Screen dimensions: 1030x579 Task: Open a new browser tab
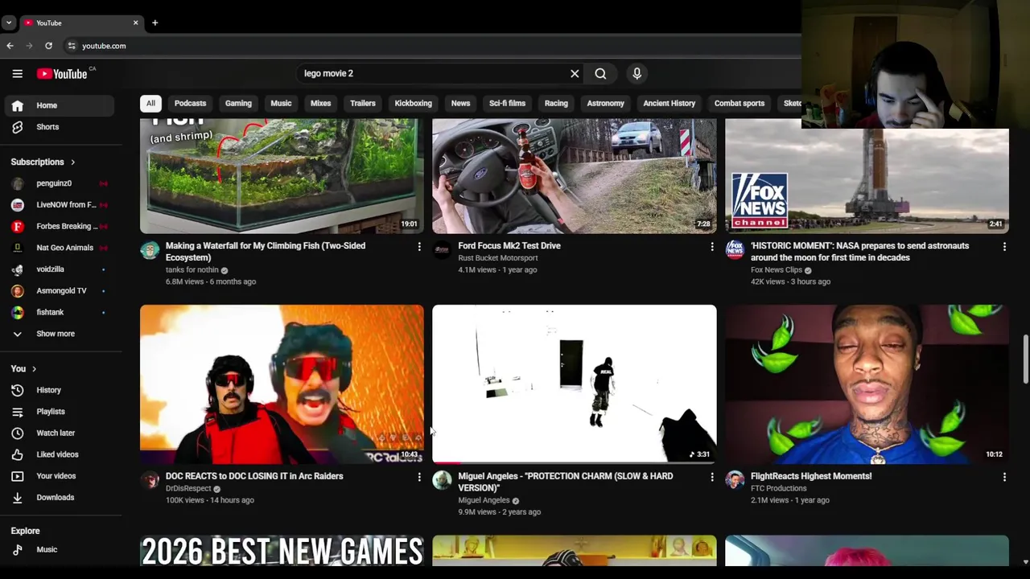point(154,23)
